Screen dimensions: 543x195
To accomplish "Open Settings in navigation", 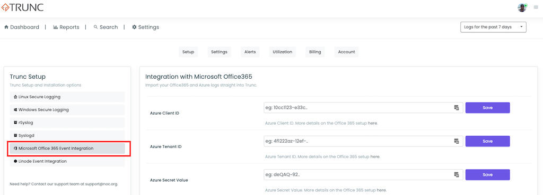I will pyautogui.click(x=145, y=27).
